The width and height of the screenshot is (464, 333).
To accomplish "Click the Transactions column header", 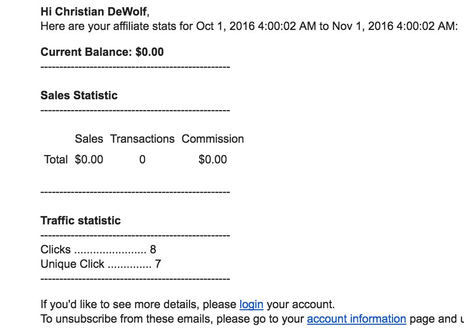I will [142, 139].
